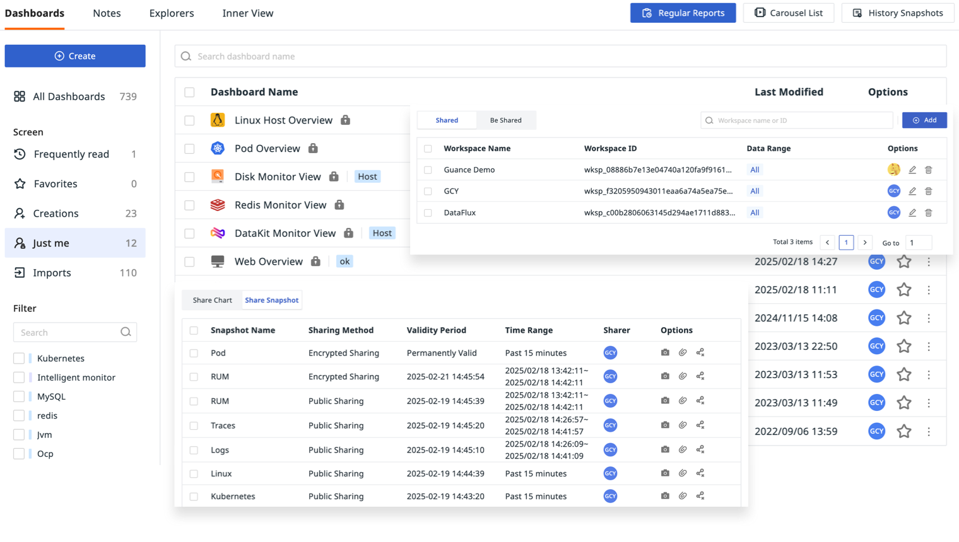Favorite the dashboard modified 2025/02/18 14:27
This screenshot has width=959, height=542.
(904, 261)
